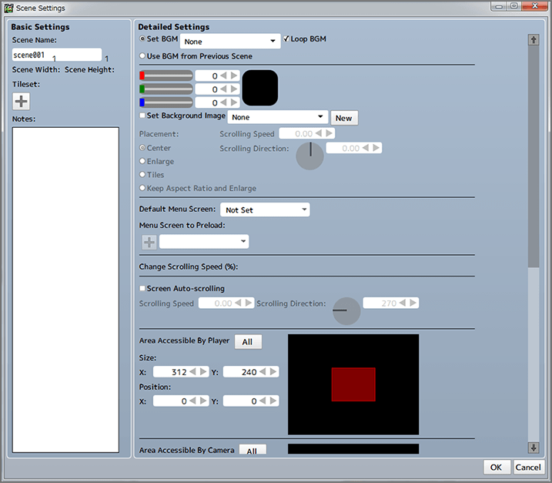Screen dimensions: 552x483
Task: Click plus icon under Menu Screen to Preload
Action: click(149, 242)
